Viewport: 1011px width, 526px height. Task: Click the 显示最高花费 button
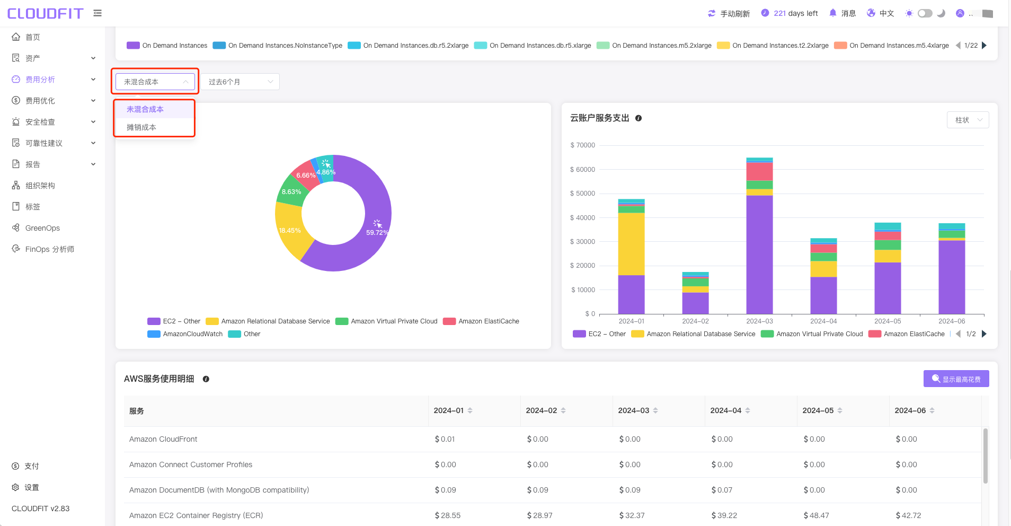(x=956, y=379)
